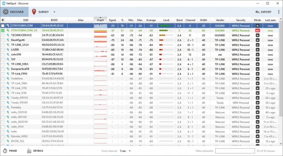283x156 pixels.
Task: Select the TP-LINK_3A34 checkbox
Action: pos(3,45)
